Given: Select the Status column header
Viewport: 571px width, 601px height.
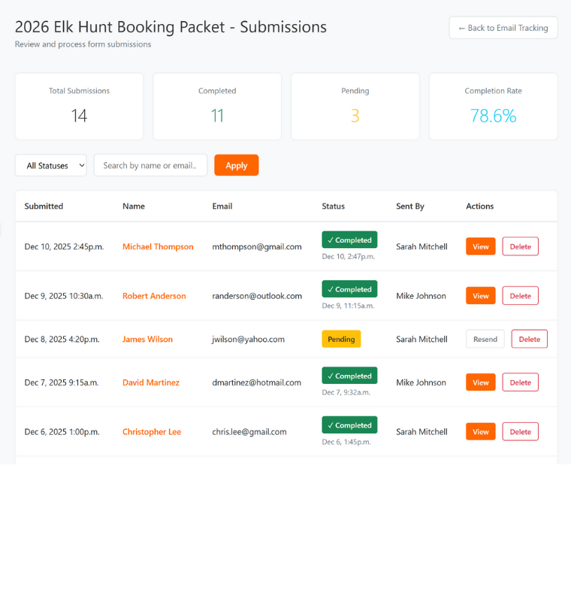Looking at the screenshot, I should (x=334, y=206).
